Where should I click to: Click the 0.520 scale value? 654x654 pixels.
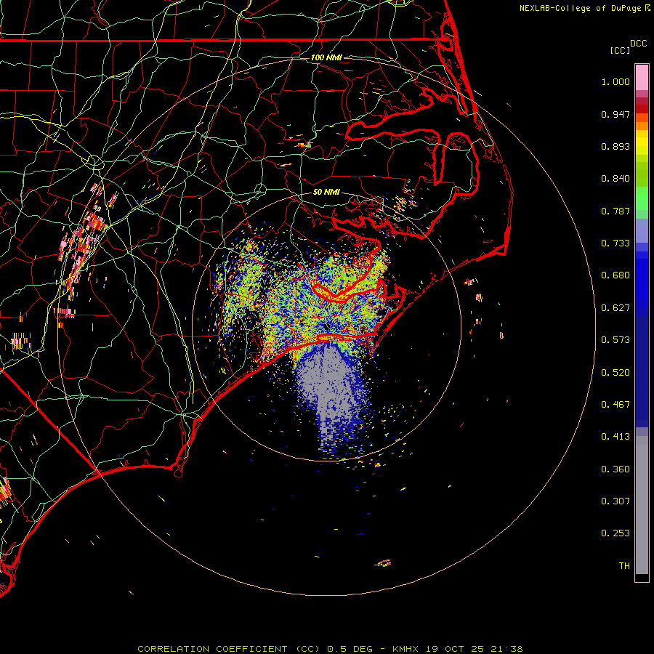pos(615,373)
